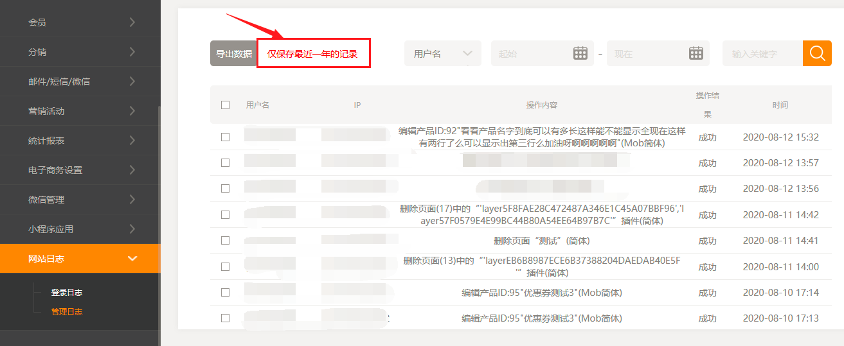Image resolution: width=844 pixels, height=346 pixels.
Task: Click the orange search magnifier icon
Action: click(817, 53)
